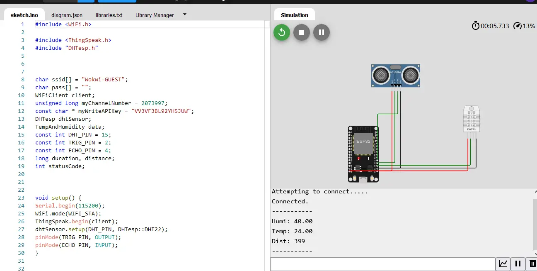This screenshot has height=271, width=537.
Task: Pause the simulation
Action: (x=322, y=32)
